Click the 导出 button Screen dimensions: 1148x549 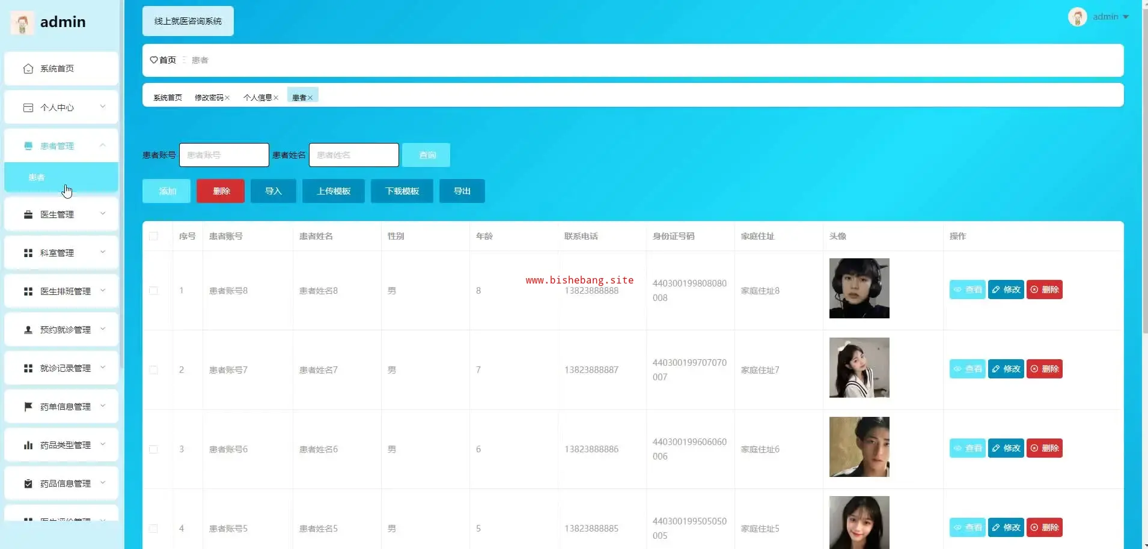pos(462,191)
